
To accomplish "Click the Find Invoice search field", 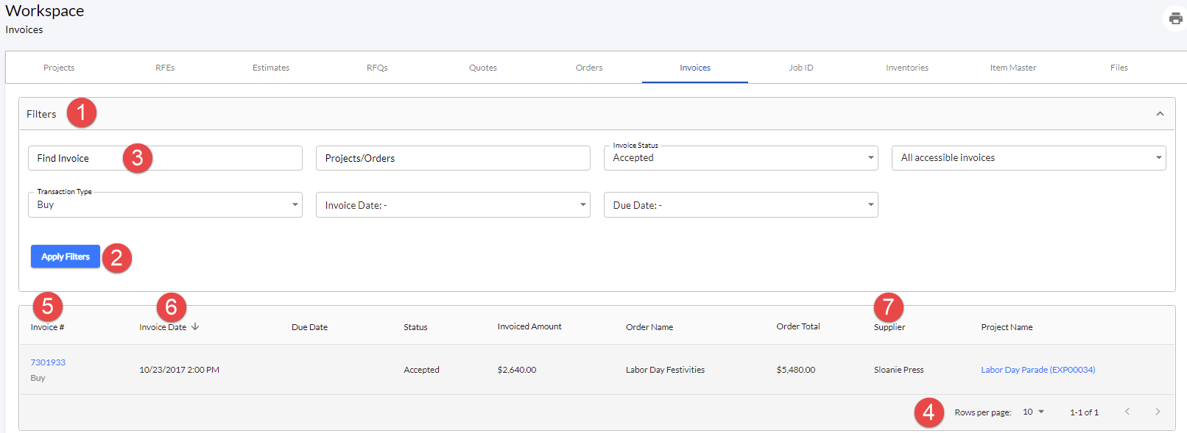I will [165, 158].
